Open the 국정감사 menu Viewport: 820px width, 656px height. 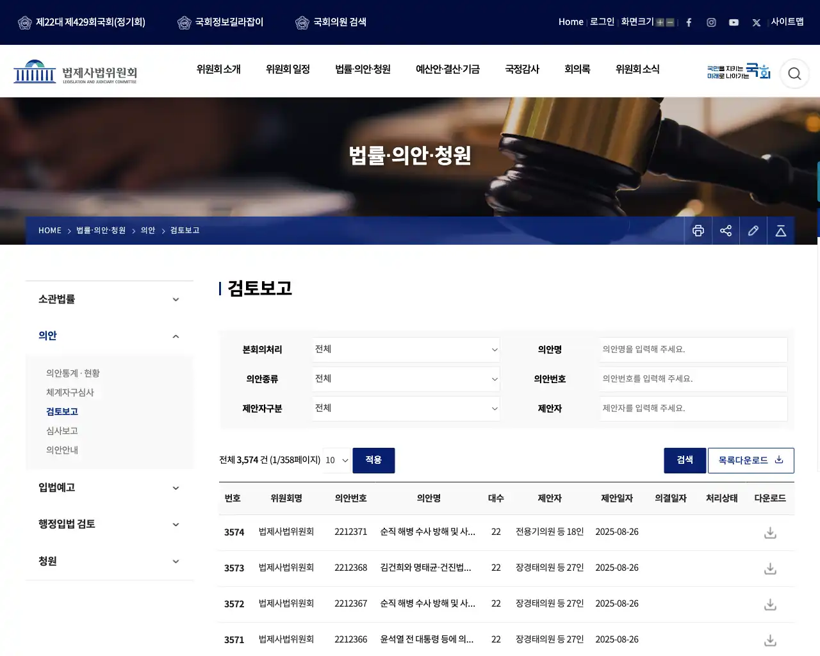click(x=522, y=69)
